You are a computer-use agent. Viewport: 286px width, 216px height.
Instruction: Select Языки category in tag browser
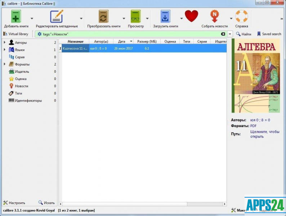point(19,50)
